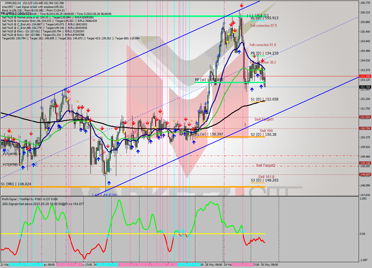Select the red sell arrow near the 21 May candles
Screen dimensions: 372x268
(x=9, y=131)
